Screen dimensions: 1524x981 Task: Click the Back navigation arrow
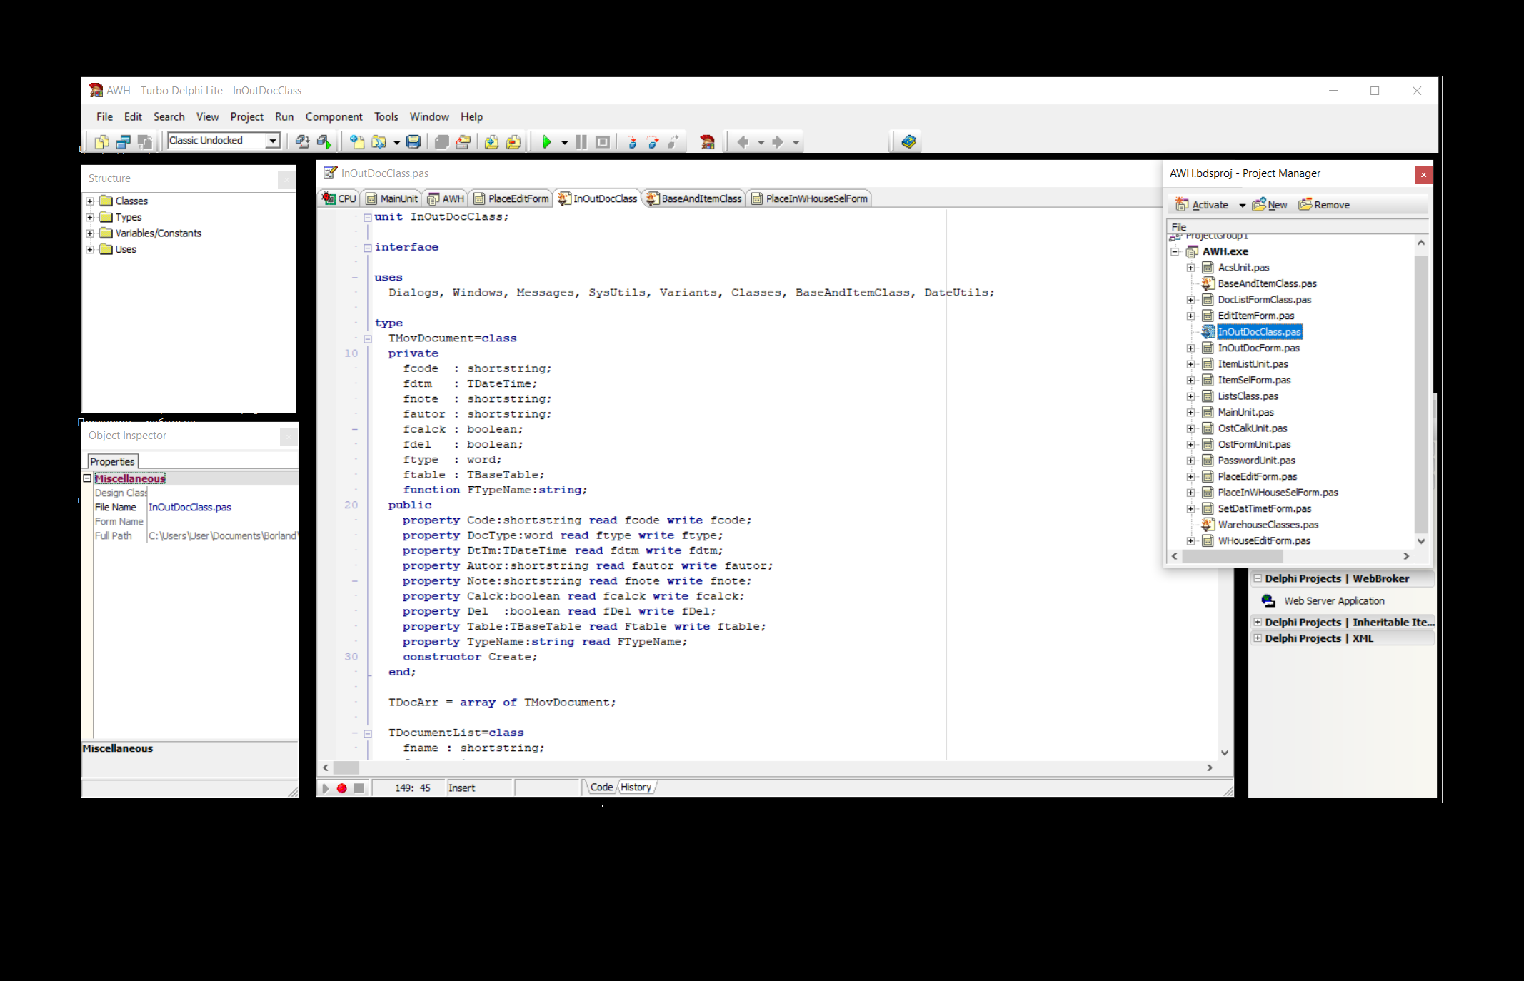tap(743, 141)
